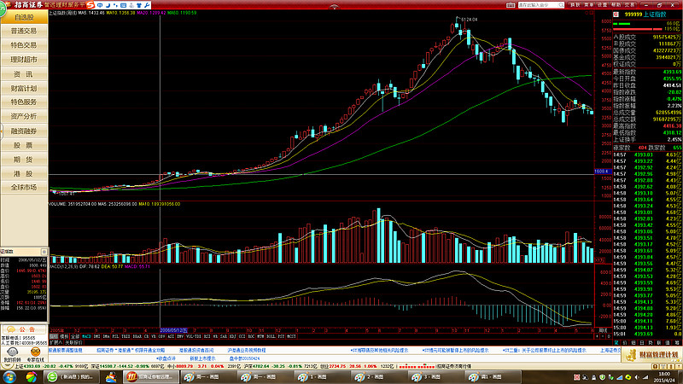This screenshot has height=384, width=683.
Task: Open the 自选股 watchlist in sidebar
Action: [x=24, y=17]
